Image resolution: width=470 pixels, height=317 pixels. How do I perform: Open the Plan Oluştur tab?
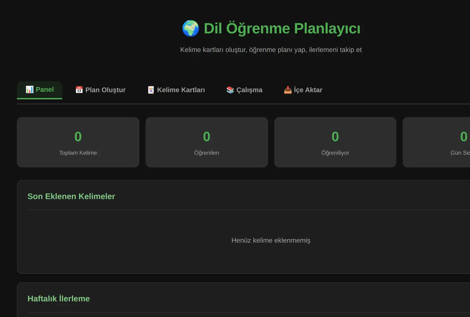coord(100,90)
